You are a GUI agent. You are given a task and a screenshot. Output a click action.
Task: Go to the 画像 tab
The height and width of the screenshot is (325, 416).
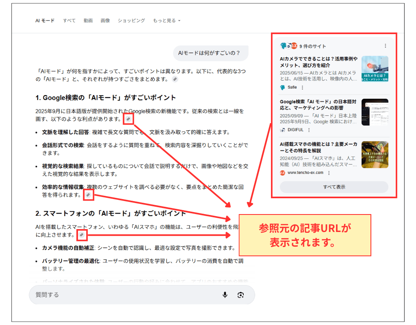(x=105, y=21)
